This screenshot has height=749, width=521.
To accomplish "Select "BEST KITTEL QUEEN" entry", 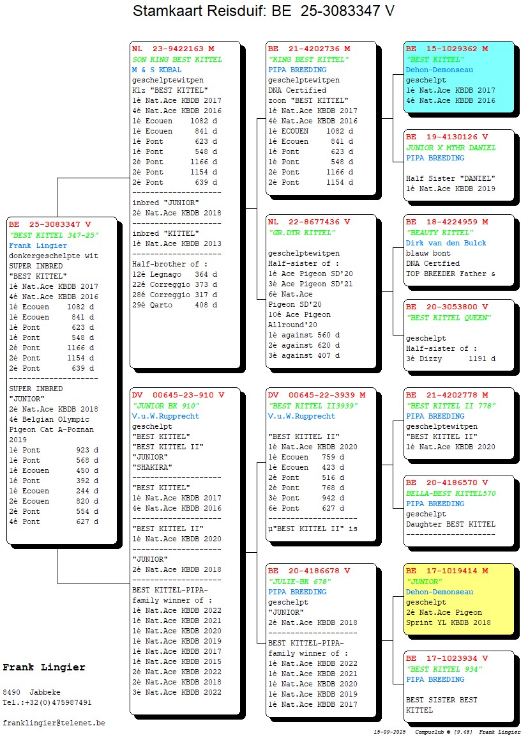I will coord(448,318).
